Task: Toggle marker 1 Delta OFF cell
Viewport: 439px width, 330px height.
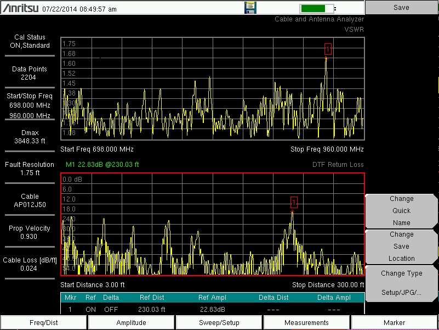Action: pyautogui.click(x=111, y=310)
